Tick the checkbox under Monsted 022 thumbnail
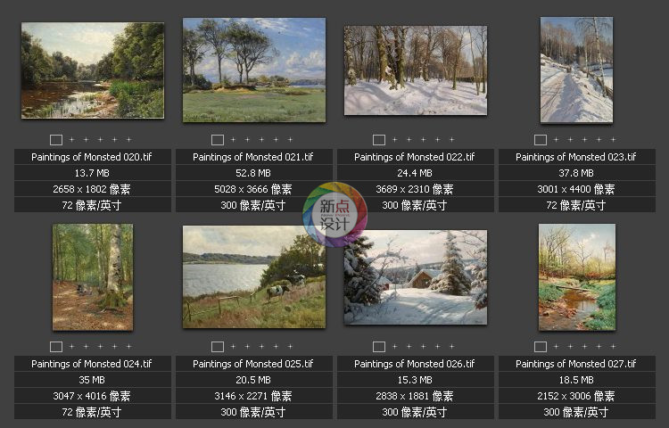The image size is (669, 428). (379, 140)
